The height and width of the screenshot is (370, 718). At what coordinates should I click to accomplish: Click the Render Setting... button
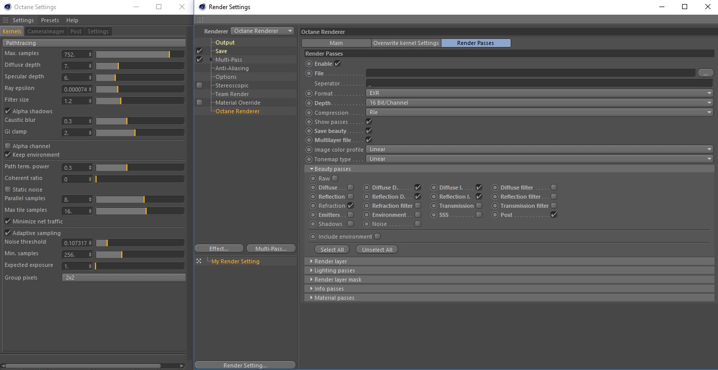coord(245,365)
